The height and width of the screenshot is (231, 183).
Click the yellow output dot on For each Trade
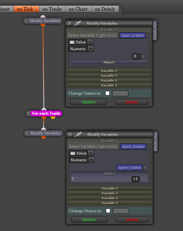click(x=53, y=117)
